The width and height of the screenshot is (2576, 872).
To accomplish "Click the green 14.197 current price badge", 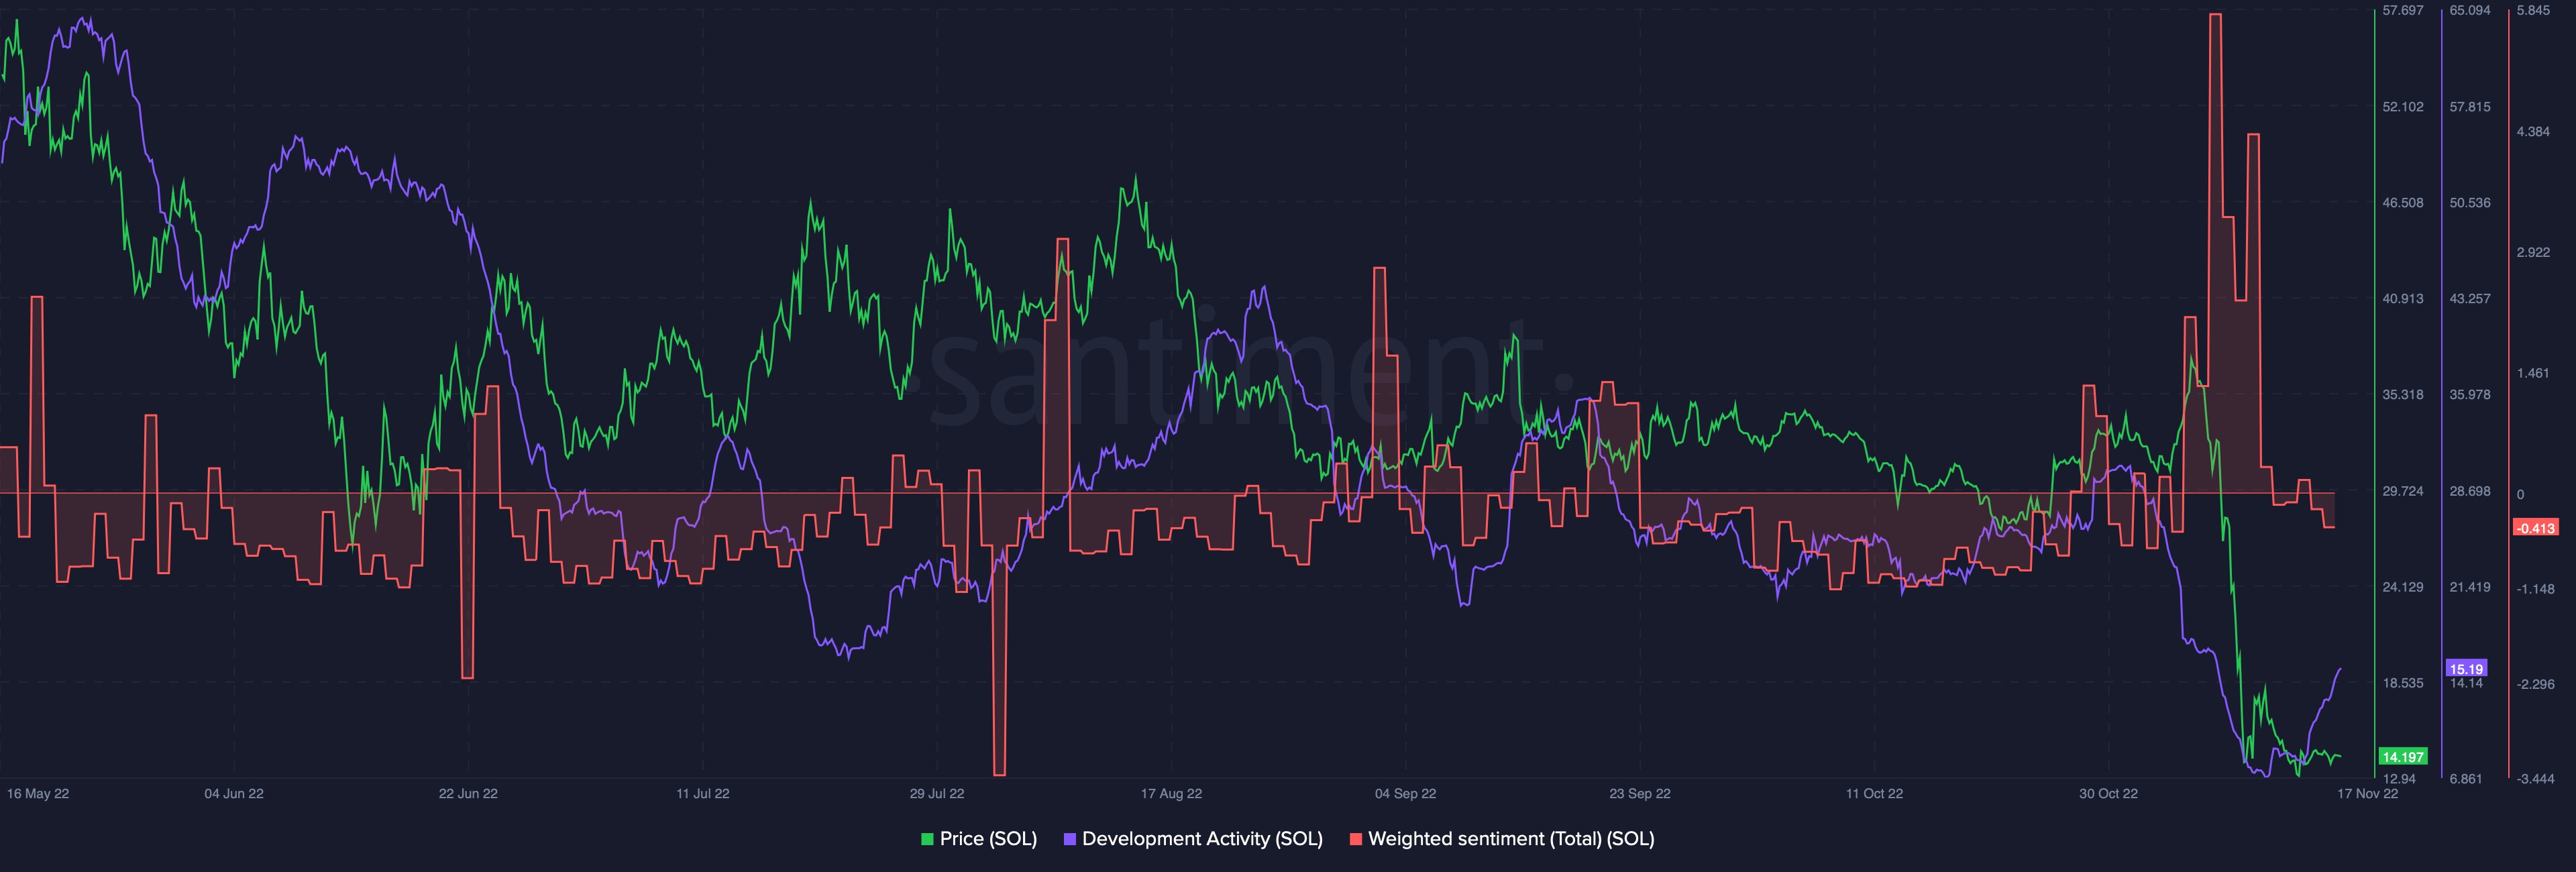I will coord(2402,757).
